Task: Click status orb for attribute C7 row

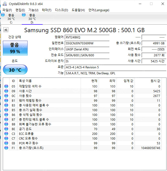Action: (6, 138)
